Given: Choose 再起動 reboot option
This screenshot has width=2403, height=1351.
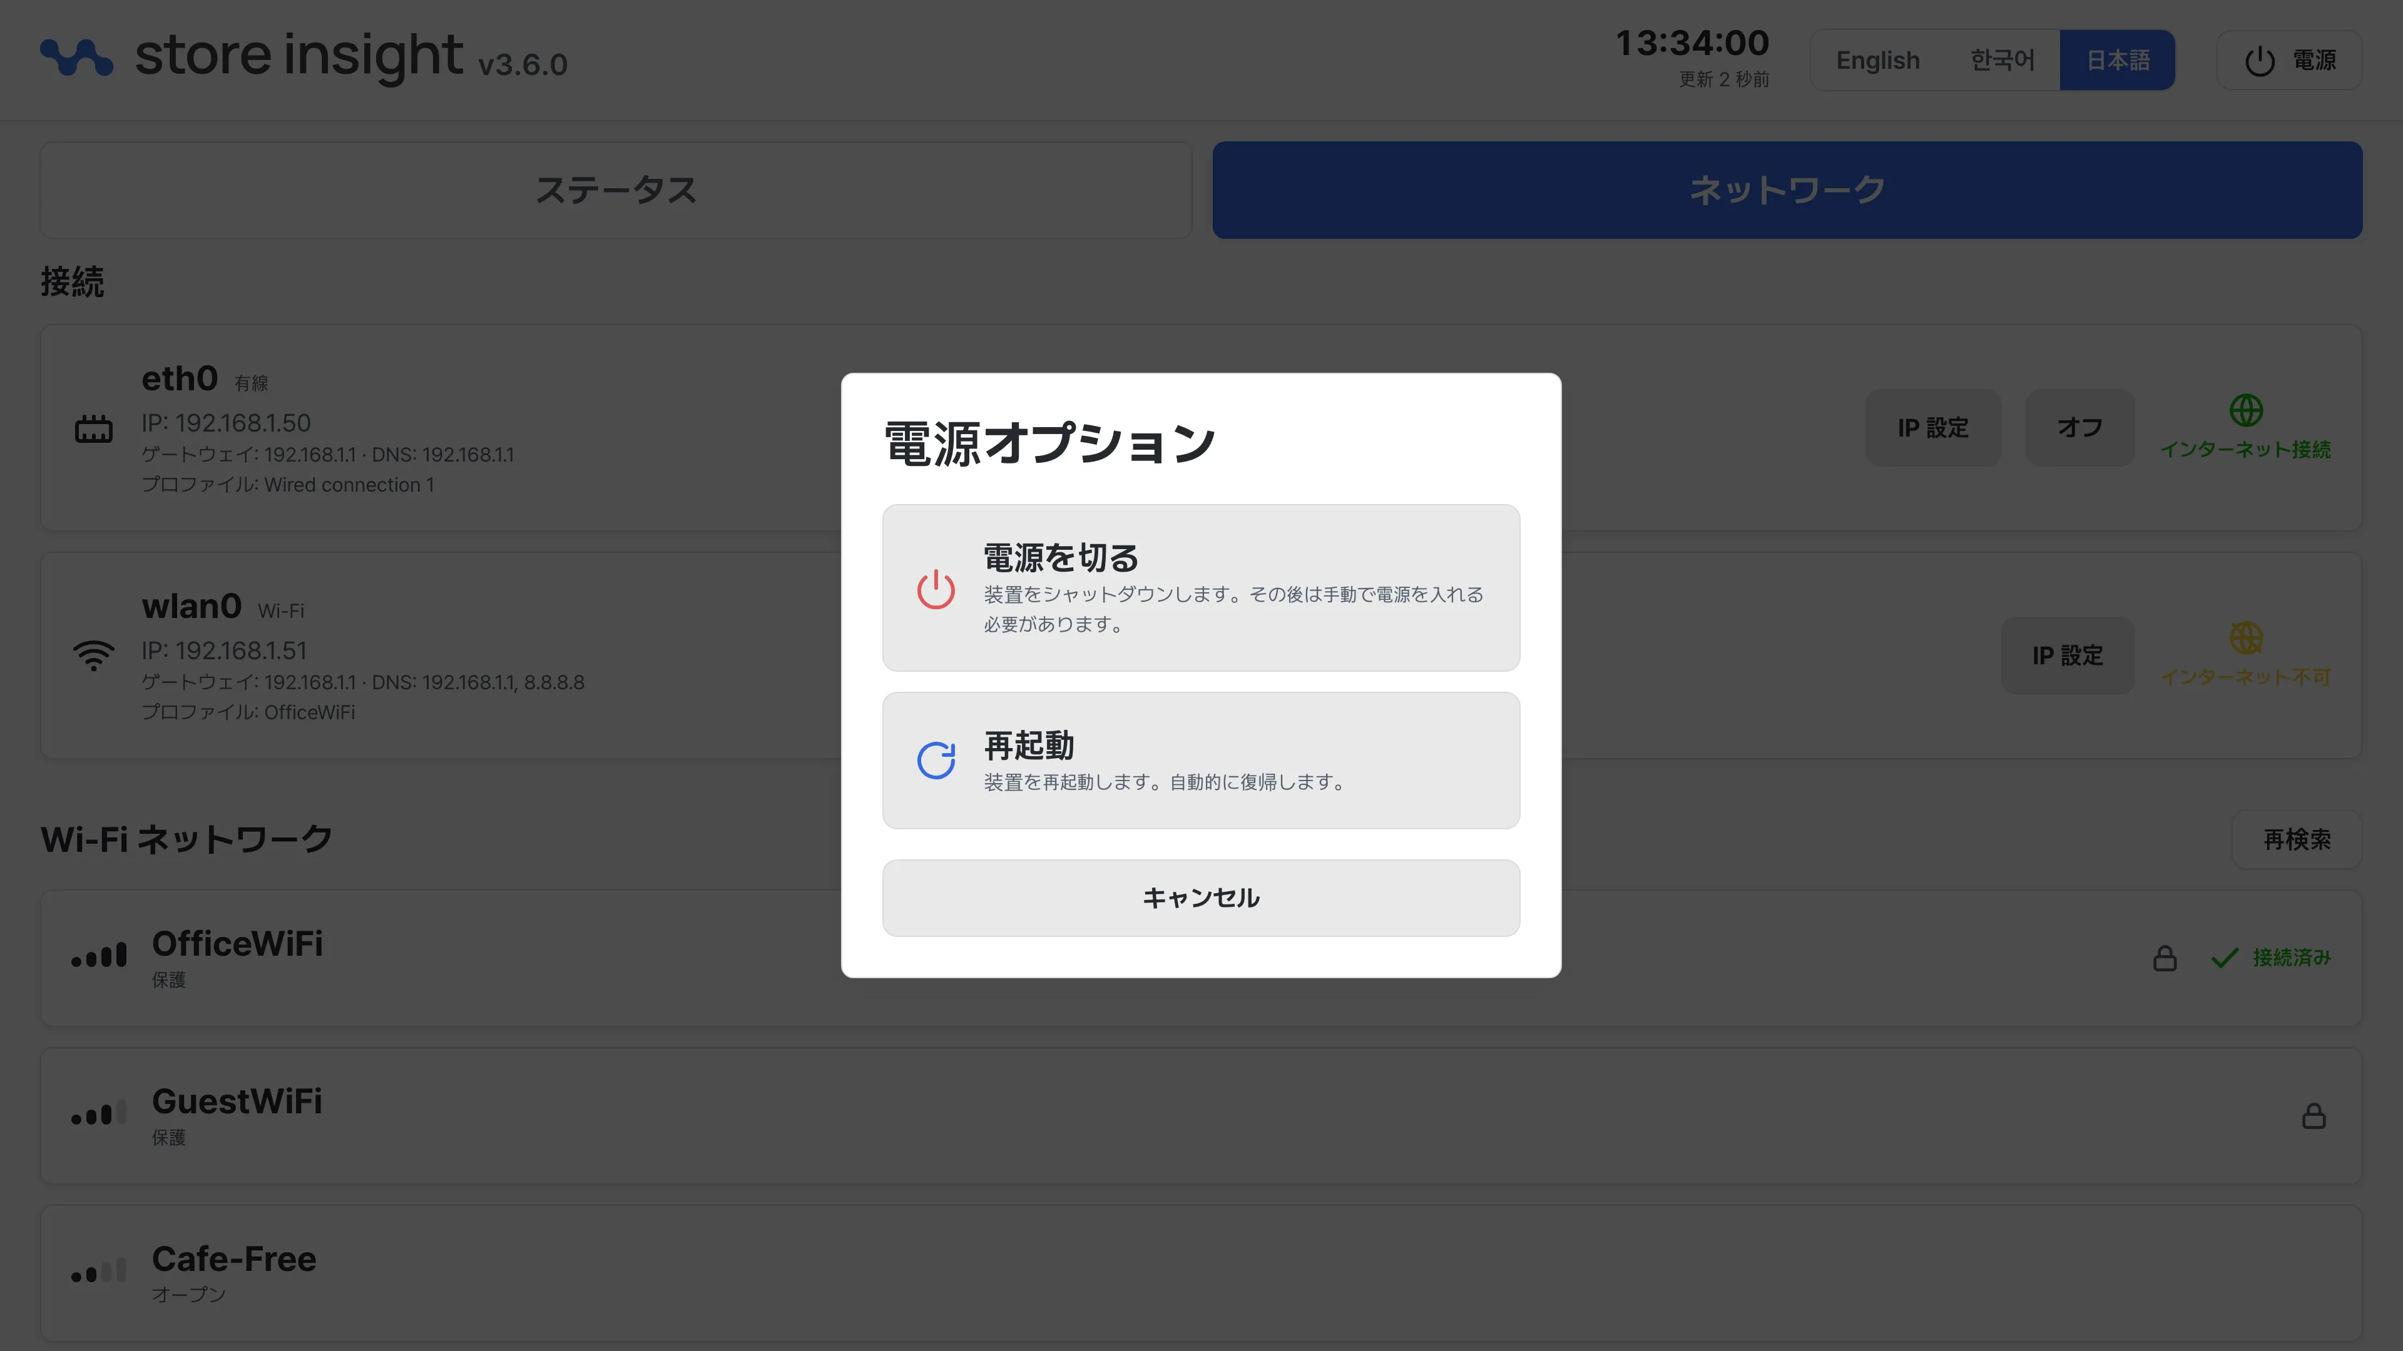Looking at the screenshot, I should pos(1201,761).
